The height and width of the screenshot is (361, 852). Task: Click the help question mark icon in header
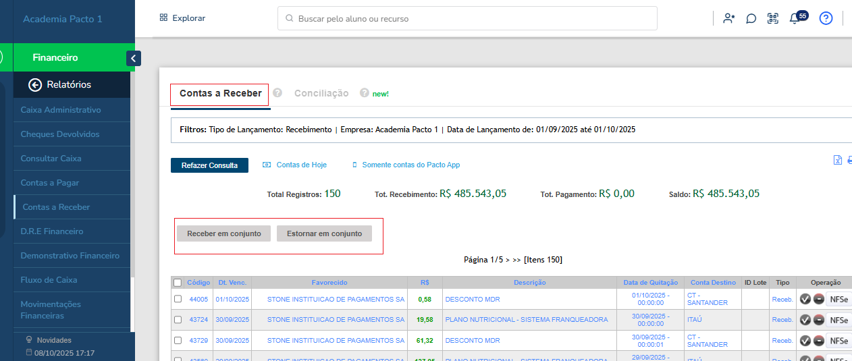click(x=826, y=18)
